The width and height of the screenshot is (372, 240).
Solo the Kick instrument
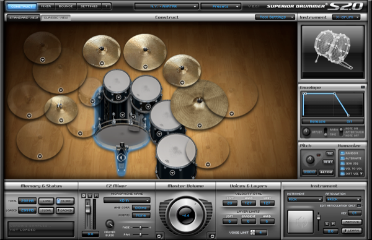tap(327, 224)
